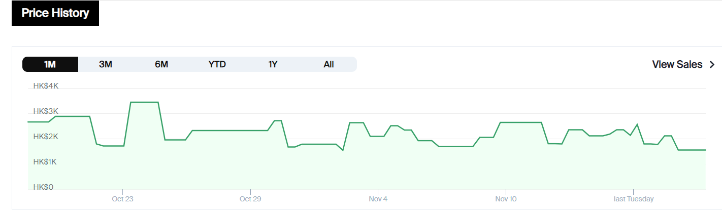Switch to the 3M range
Screen dimensions: 722x212
(106, 64)
